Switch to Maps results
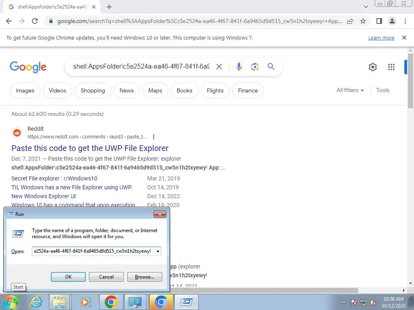This screenshot has height=310, width=414. click(155, 90)
